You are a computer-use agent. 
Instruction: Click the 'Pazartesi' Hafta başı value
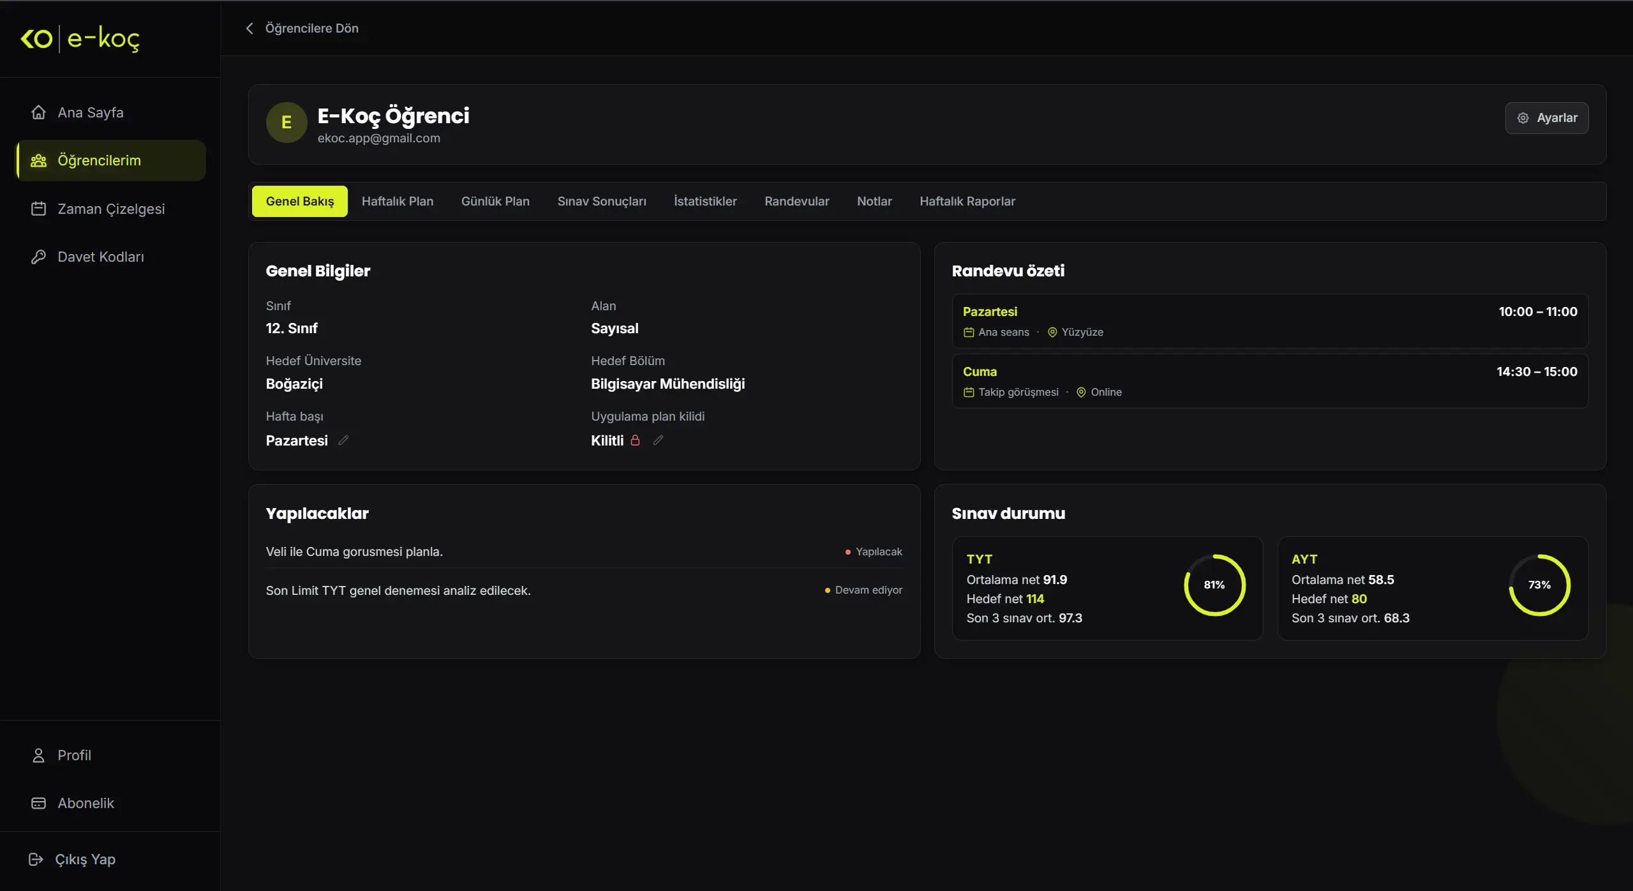pos(297,440)
